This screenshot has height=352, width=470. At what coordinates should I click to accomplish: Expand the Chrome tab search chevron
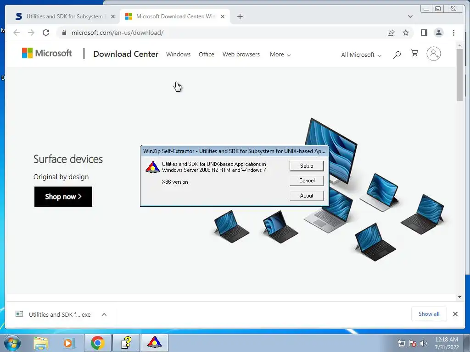410,16
